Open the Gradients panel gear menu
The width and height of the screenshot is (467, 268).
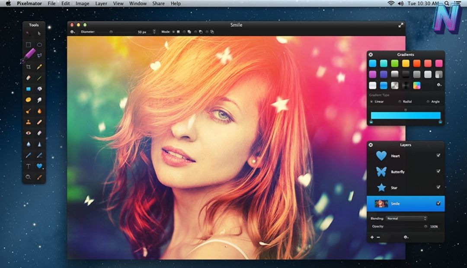pyautogui.click(x=439, y=85)
